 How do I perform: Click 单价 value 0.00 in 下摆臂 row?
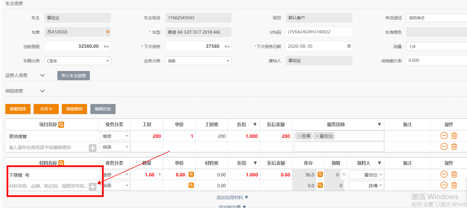click(x=180, y=175)
